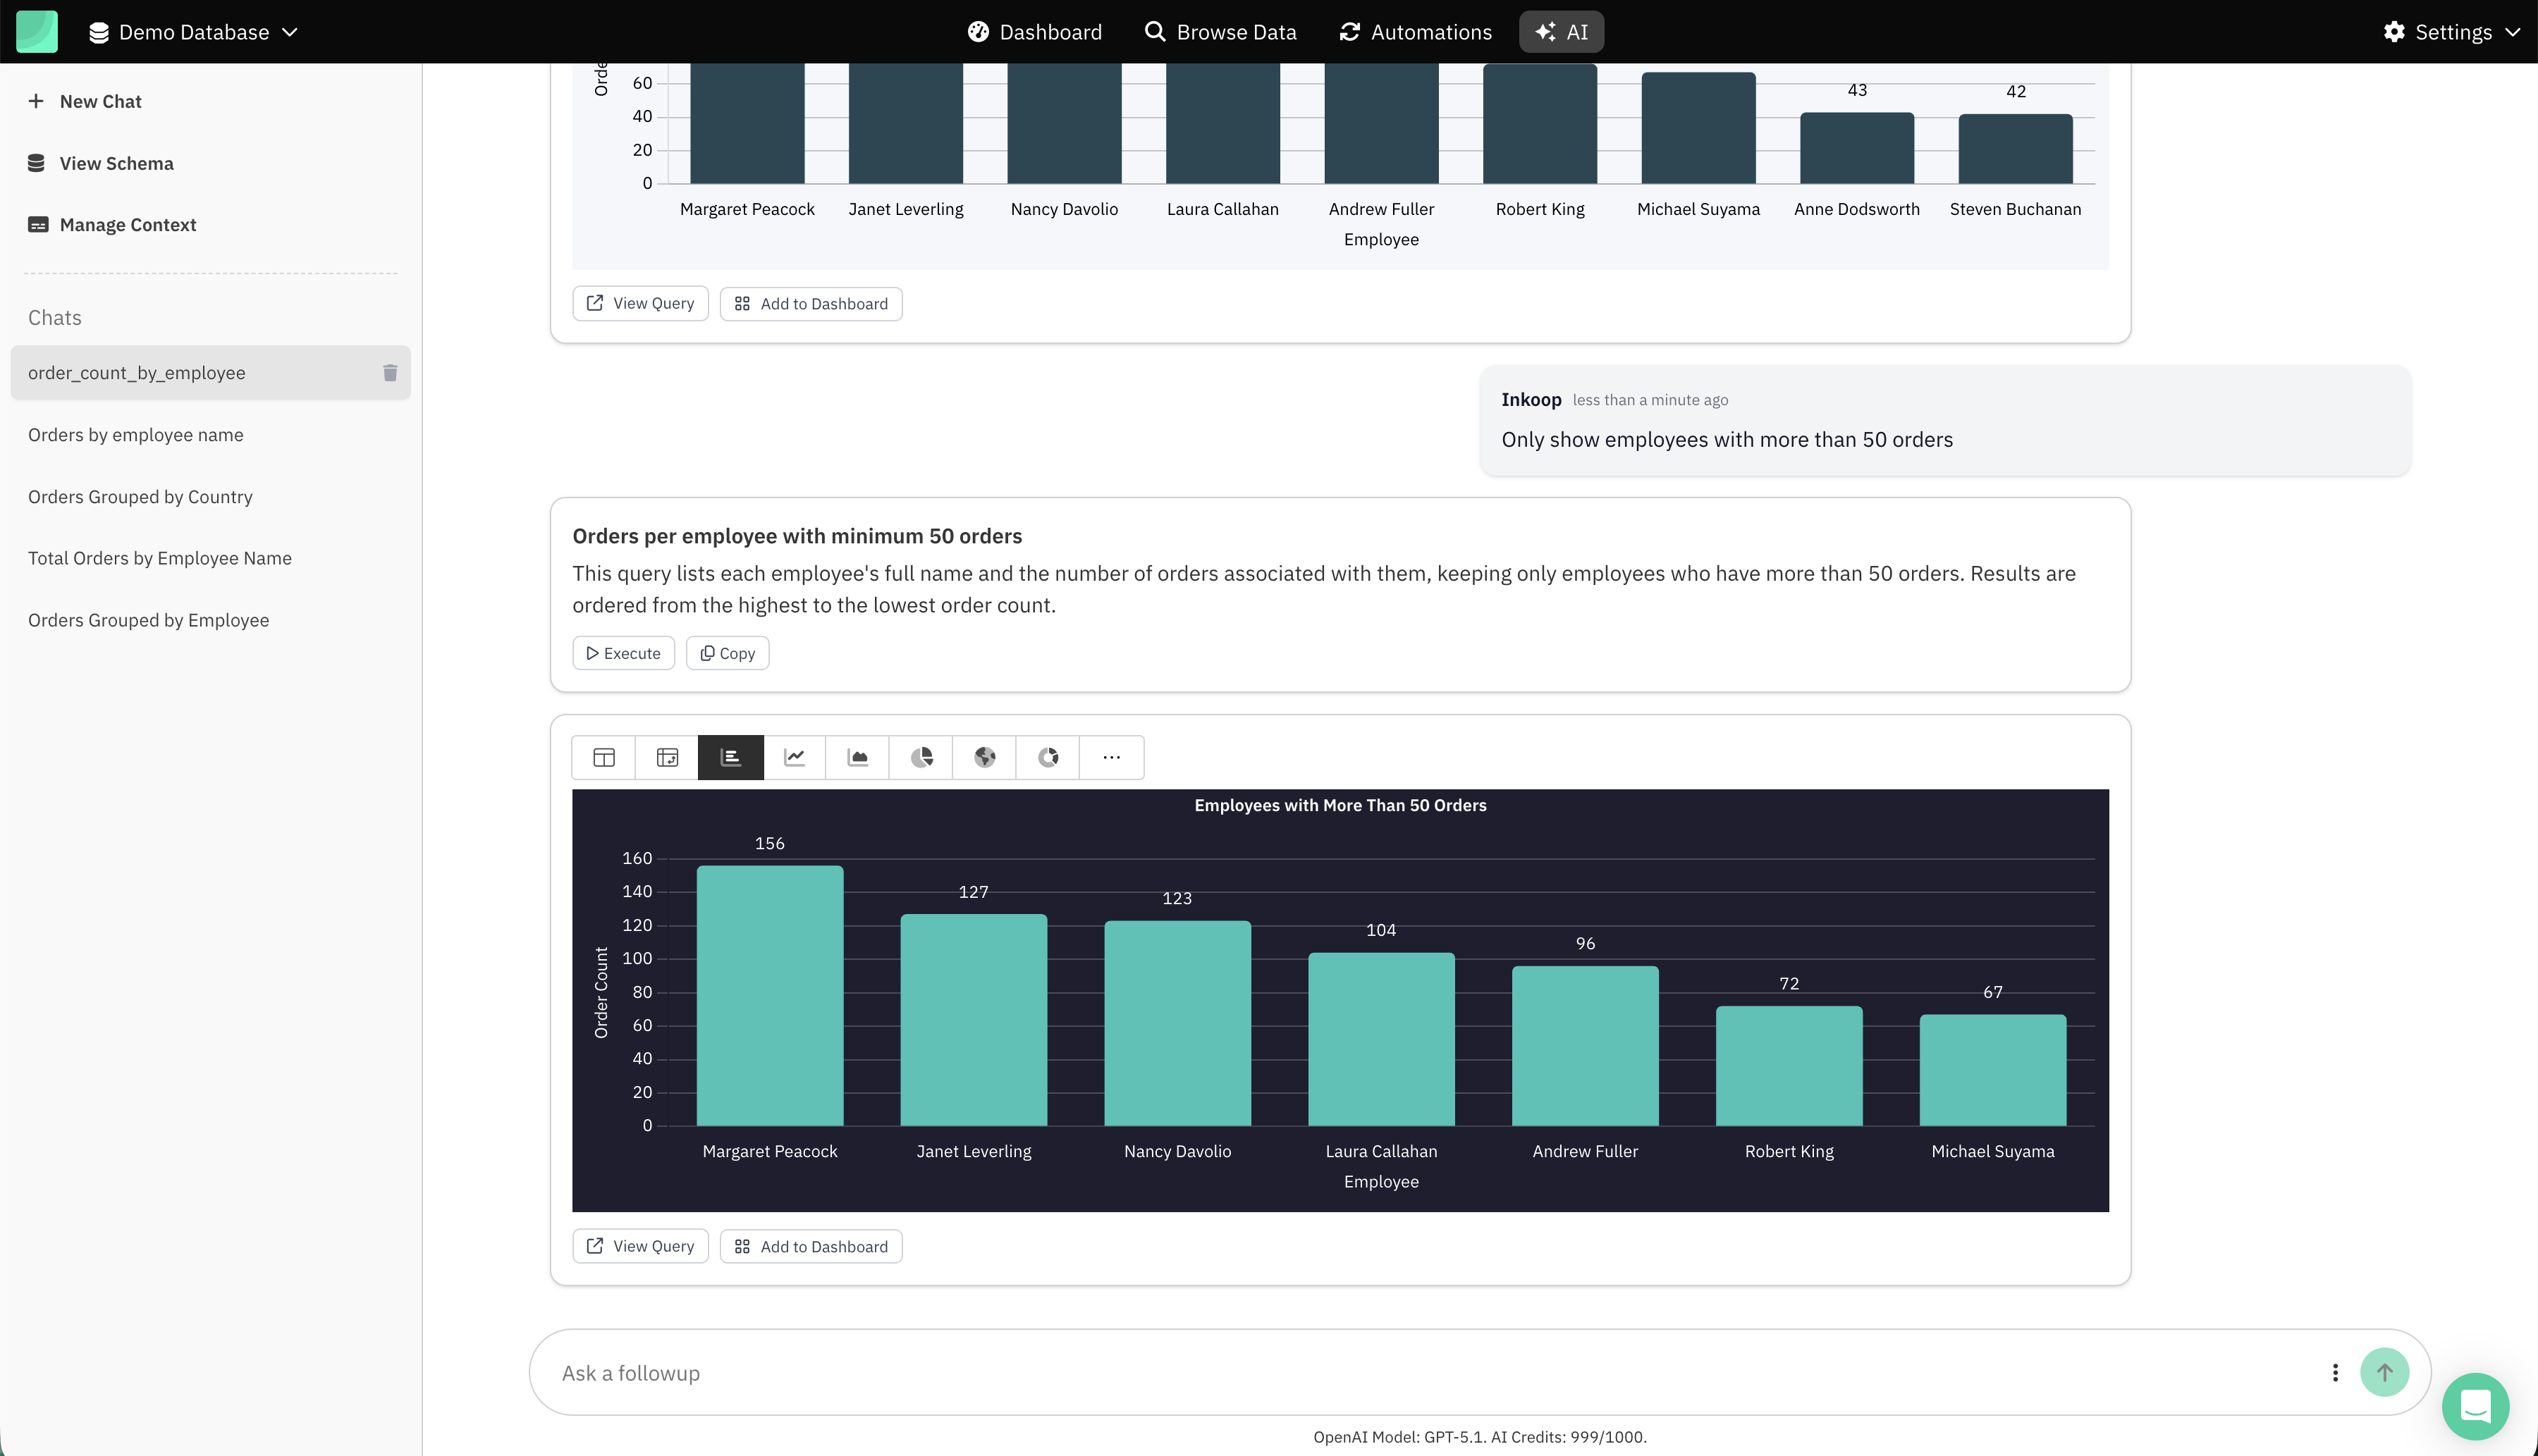Viewport: 2538px width, 1456px height.
Task: Click the Execute query button
Action: point(623,653)
